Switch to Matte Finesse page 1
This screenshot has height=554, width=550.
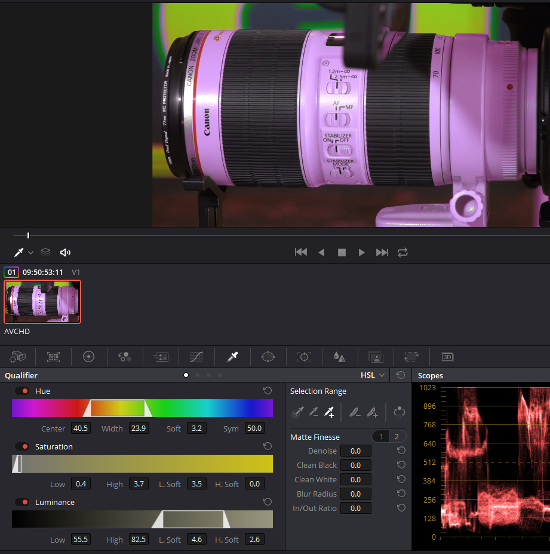(381, 437)
